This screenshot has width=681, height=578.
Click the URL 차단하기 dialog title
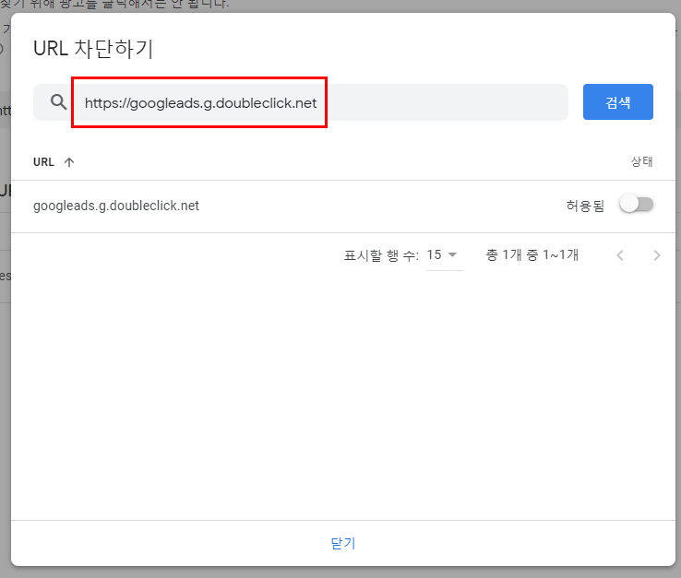93,48
